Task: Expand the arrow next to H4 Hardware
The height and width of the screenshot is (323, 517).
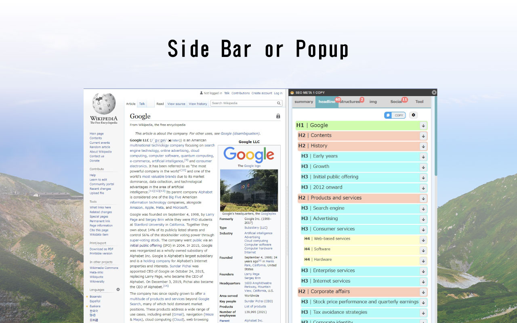Action: coord(423,261)
